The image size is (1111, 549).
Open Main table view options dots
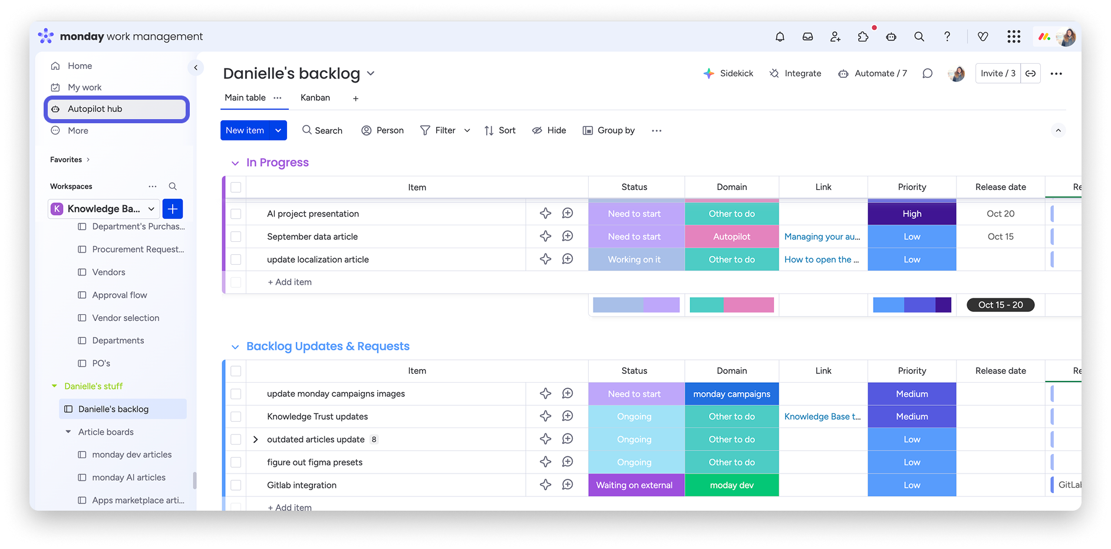(278, 98)
